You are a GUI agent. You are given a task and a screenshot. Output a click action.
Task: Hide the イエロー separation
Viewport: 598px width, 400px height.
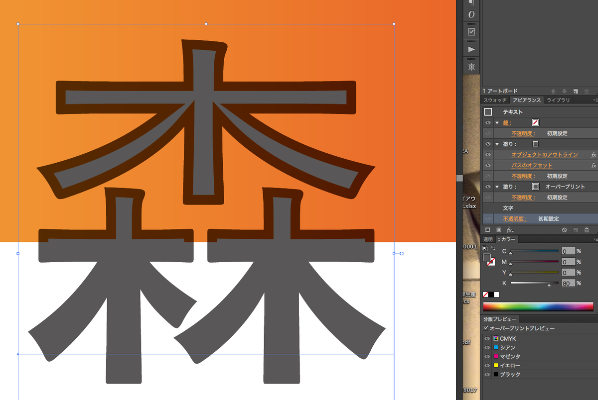click(487, 366)
